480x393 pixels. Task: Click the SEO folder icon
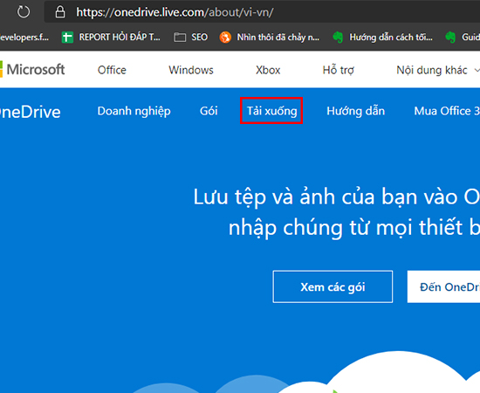click(180, 38)
